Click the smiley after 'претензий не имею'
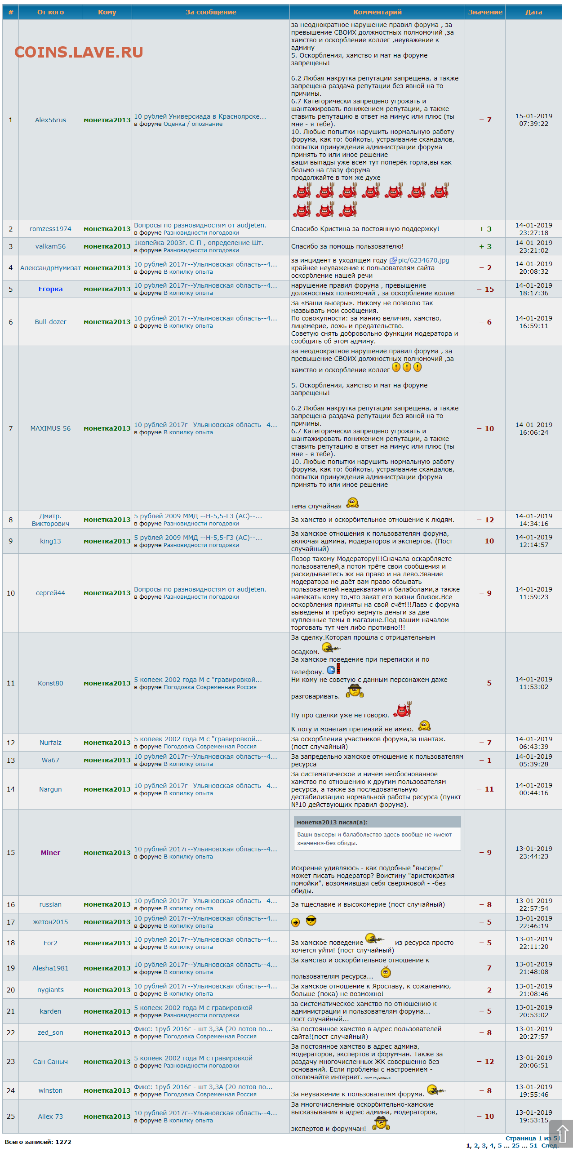The width and height of the screenshot is (573, 1157). coord(424,725)
